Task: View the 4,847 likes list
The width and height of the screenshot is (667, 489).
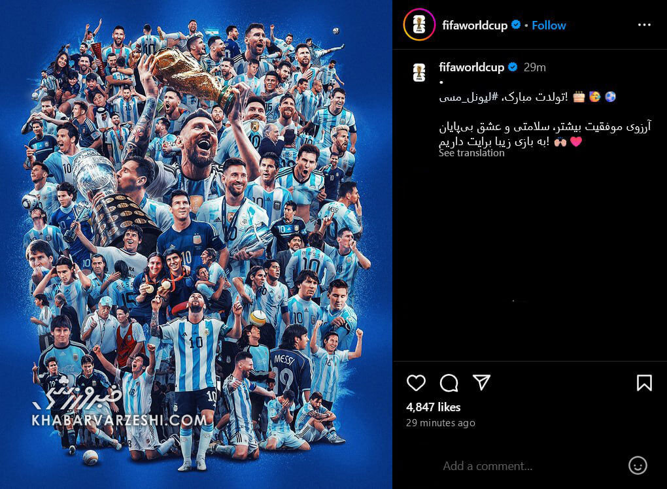Action: [x=433, y=407]
